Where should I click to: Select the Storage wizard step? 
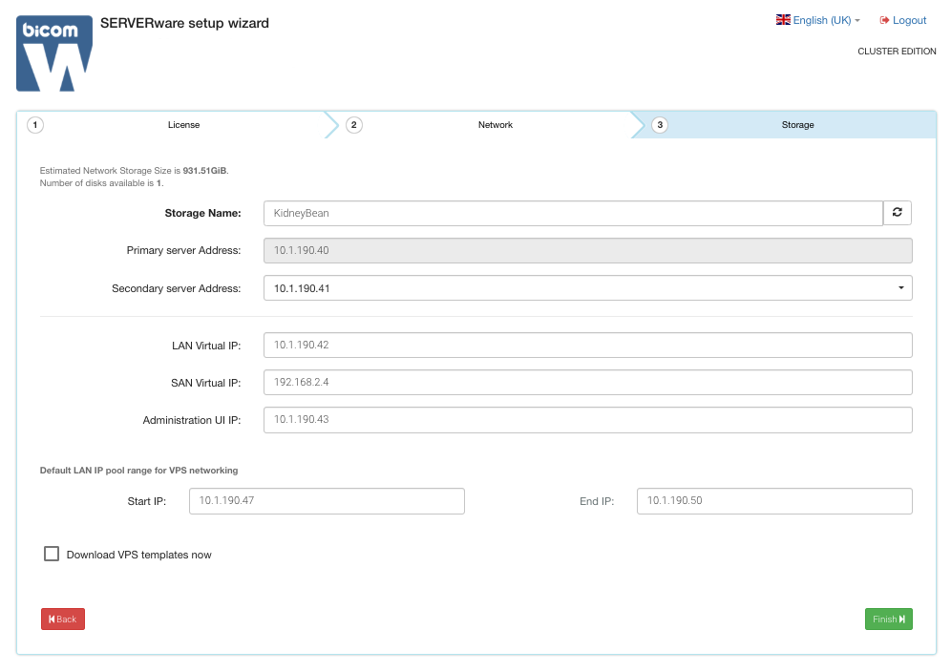click(797, 125)
